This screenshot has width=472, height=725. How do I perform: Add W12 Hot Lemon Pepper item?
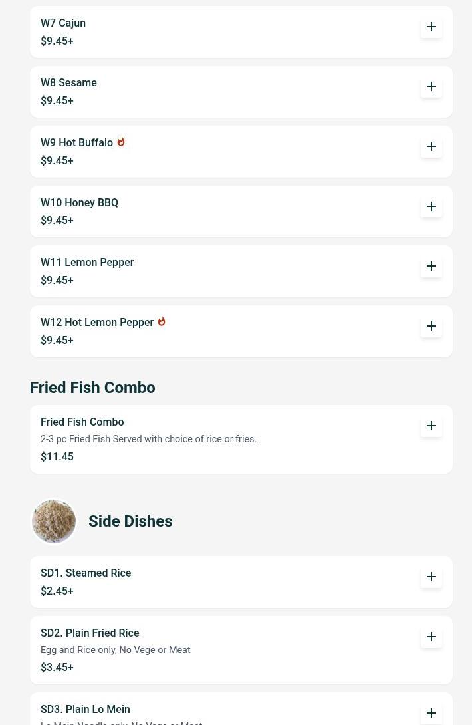pyautogui.click(x=431, y=326)
